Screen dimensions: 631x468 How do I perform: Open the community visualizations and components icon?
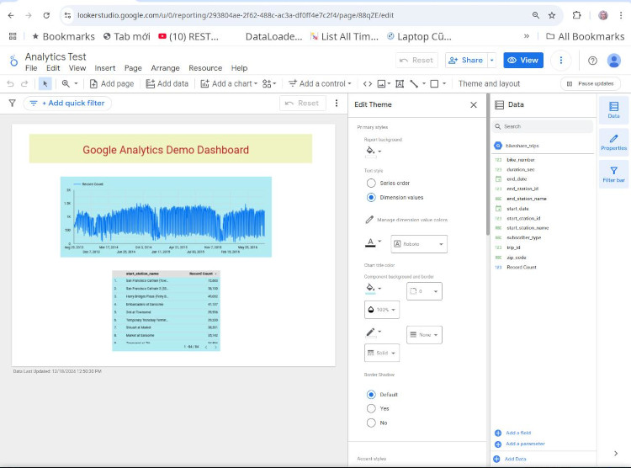click(x=269, y=84)
